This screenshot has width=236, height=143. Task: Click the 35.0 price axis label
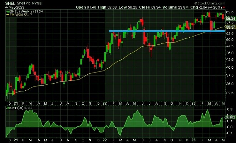(x=230, y=84)
